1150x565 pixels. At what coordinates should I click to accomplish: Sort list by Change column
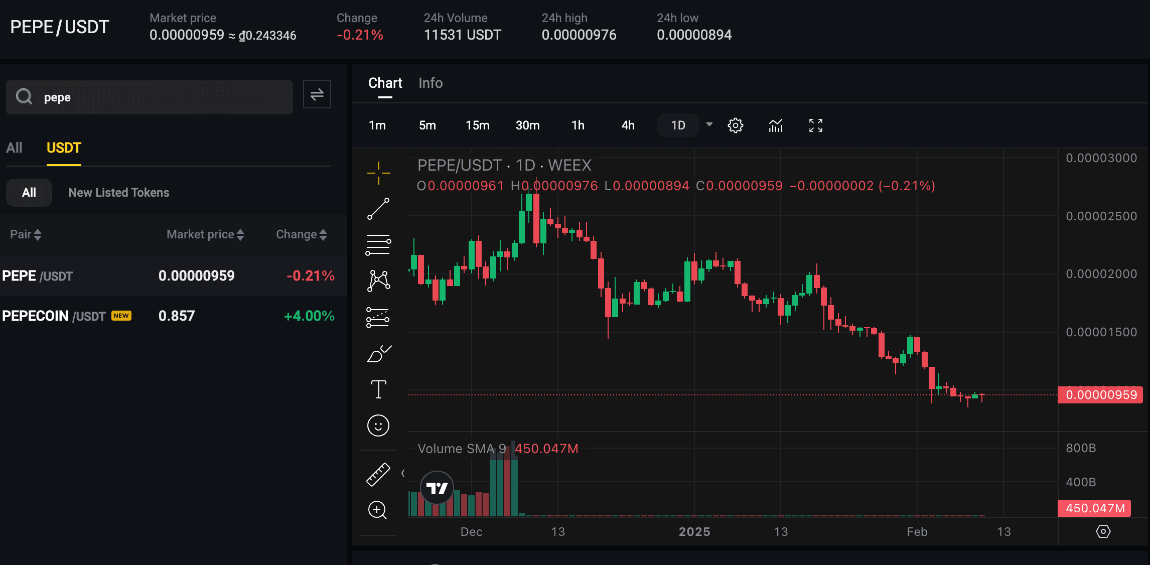pos(302,234)
